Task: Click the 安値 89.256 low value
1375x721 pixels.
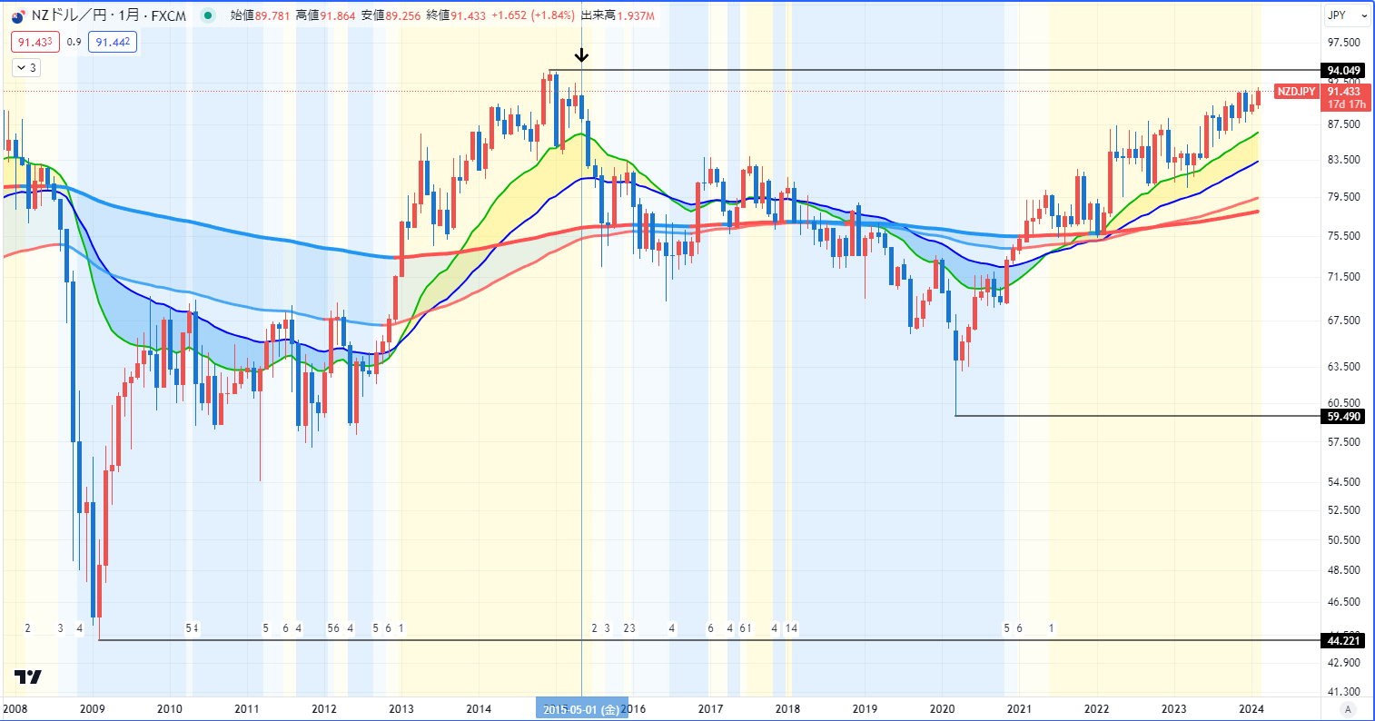Action: 391,15
